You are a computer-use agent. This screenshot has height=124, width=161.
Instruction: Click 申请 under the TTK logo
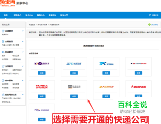click(106, 73)
